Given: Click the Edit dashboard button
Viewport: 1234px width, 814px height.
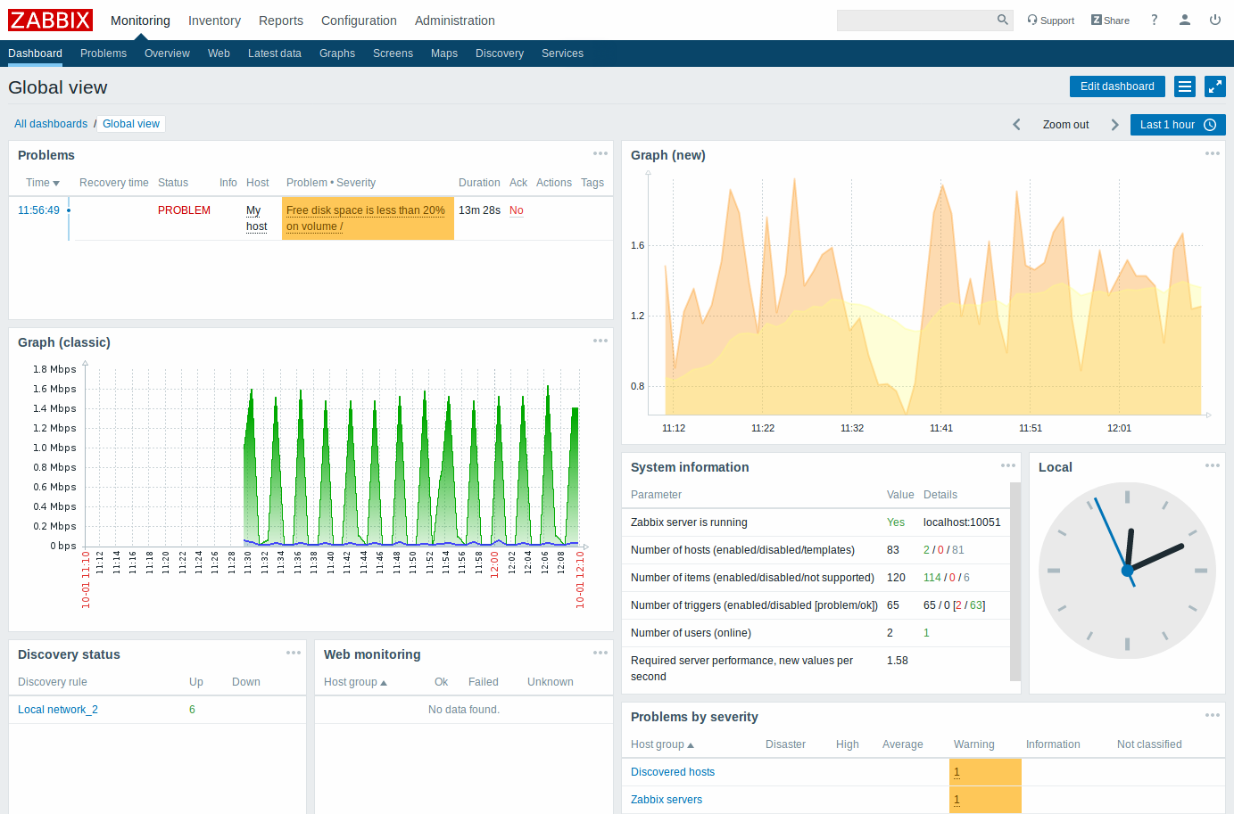Looking at the screenshot, I should [x=1117, y=86].
